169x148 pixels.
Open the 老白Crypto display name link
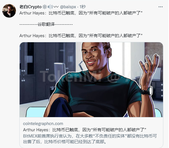point(30,7)
